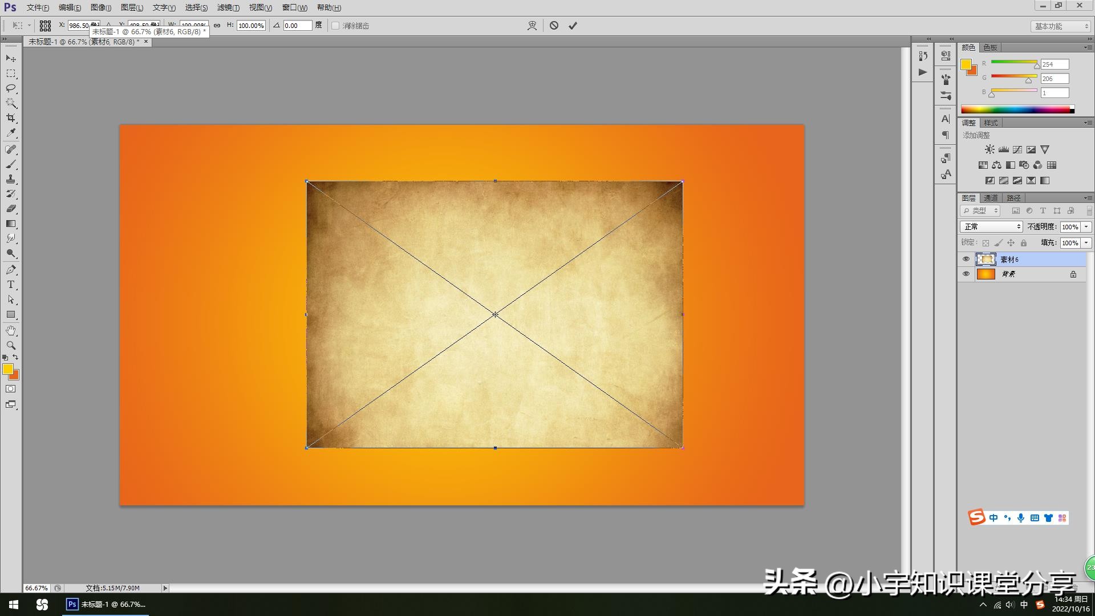Click the rotation angle input field
Image resolution: width=1095 pixels, height=616 pixels.
(298, 26)
